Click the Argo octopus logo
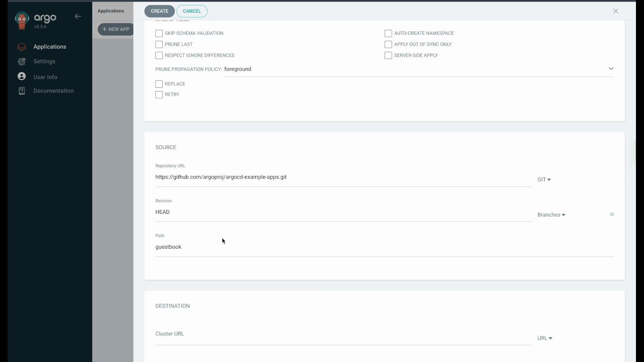Viewport: 644px width, 362px height. tap(22, 20)
